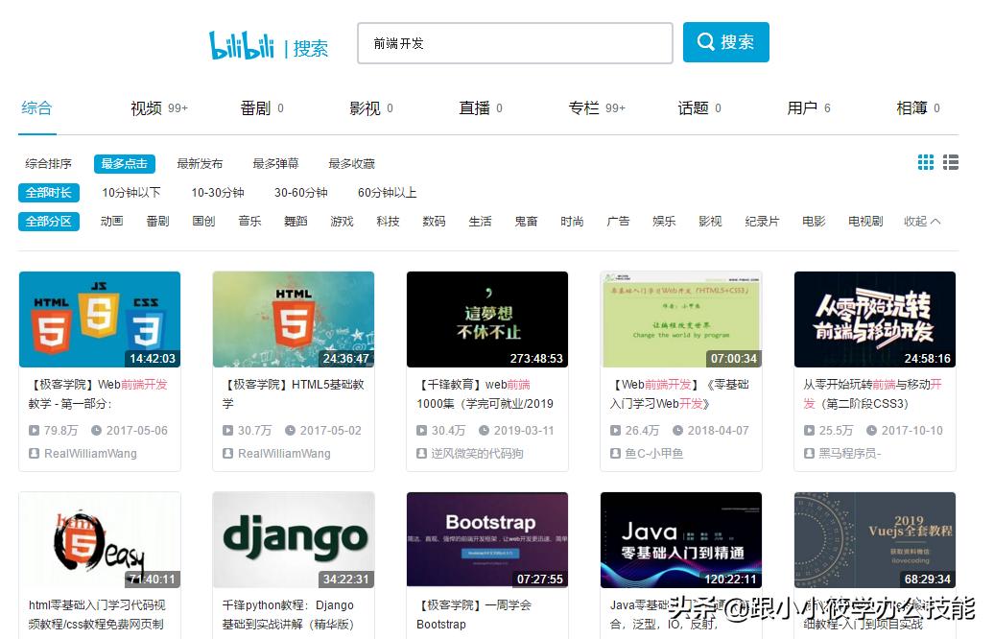Viewport: 994px width, 639px height.
Task: Switch to list view layout icon
Action: [950, 162]
